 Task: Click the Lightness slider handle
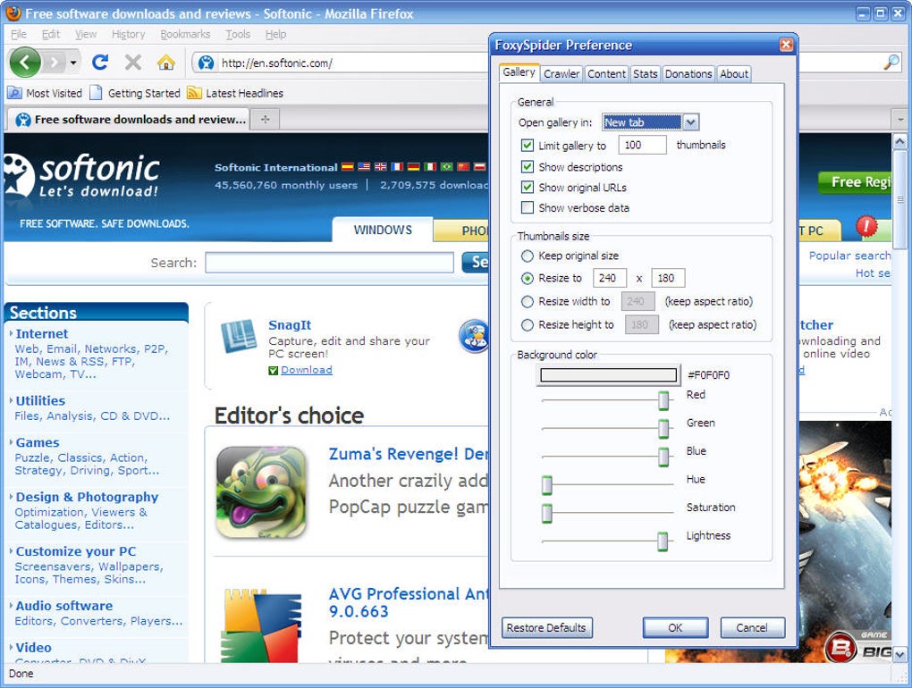[x=663, y=541]
